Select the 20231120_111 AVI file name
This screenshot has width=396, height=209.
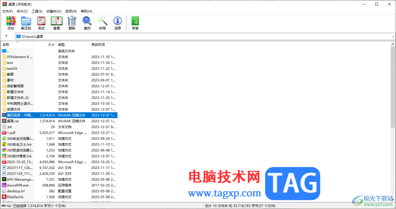[20, 173]
